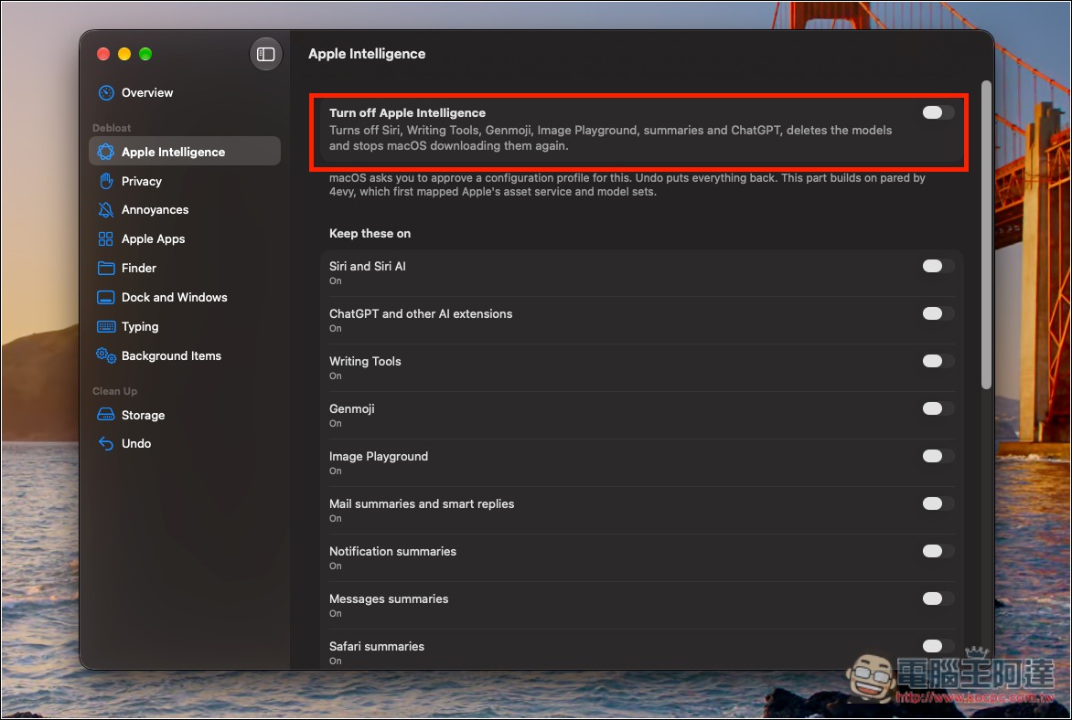Open Annoyances bell-slash icon
Screen dimensions: 1072x720
106,210
